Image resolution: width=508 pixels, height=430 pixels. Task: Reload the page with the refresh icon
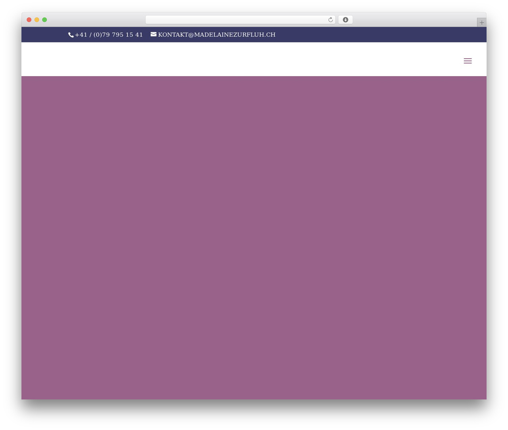click(330, 20)
